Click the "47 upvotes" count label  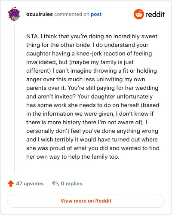click(x=30, y=184)
